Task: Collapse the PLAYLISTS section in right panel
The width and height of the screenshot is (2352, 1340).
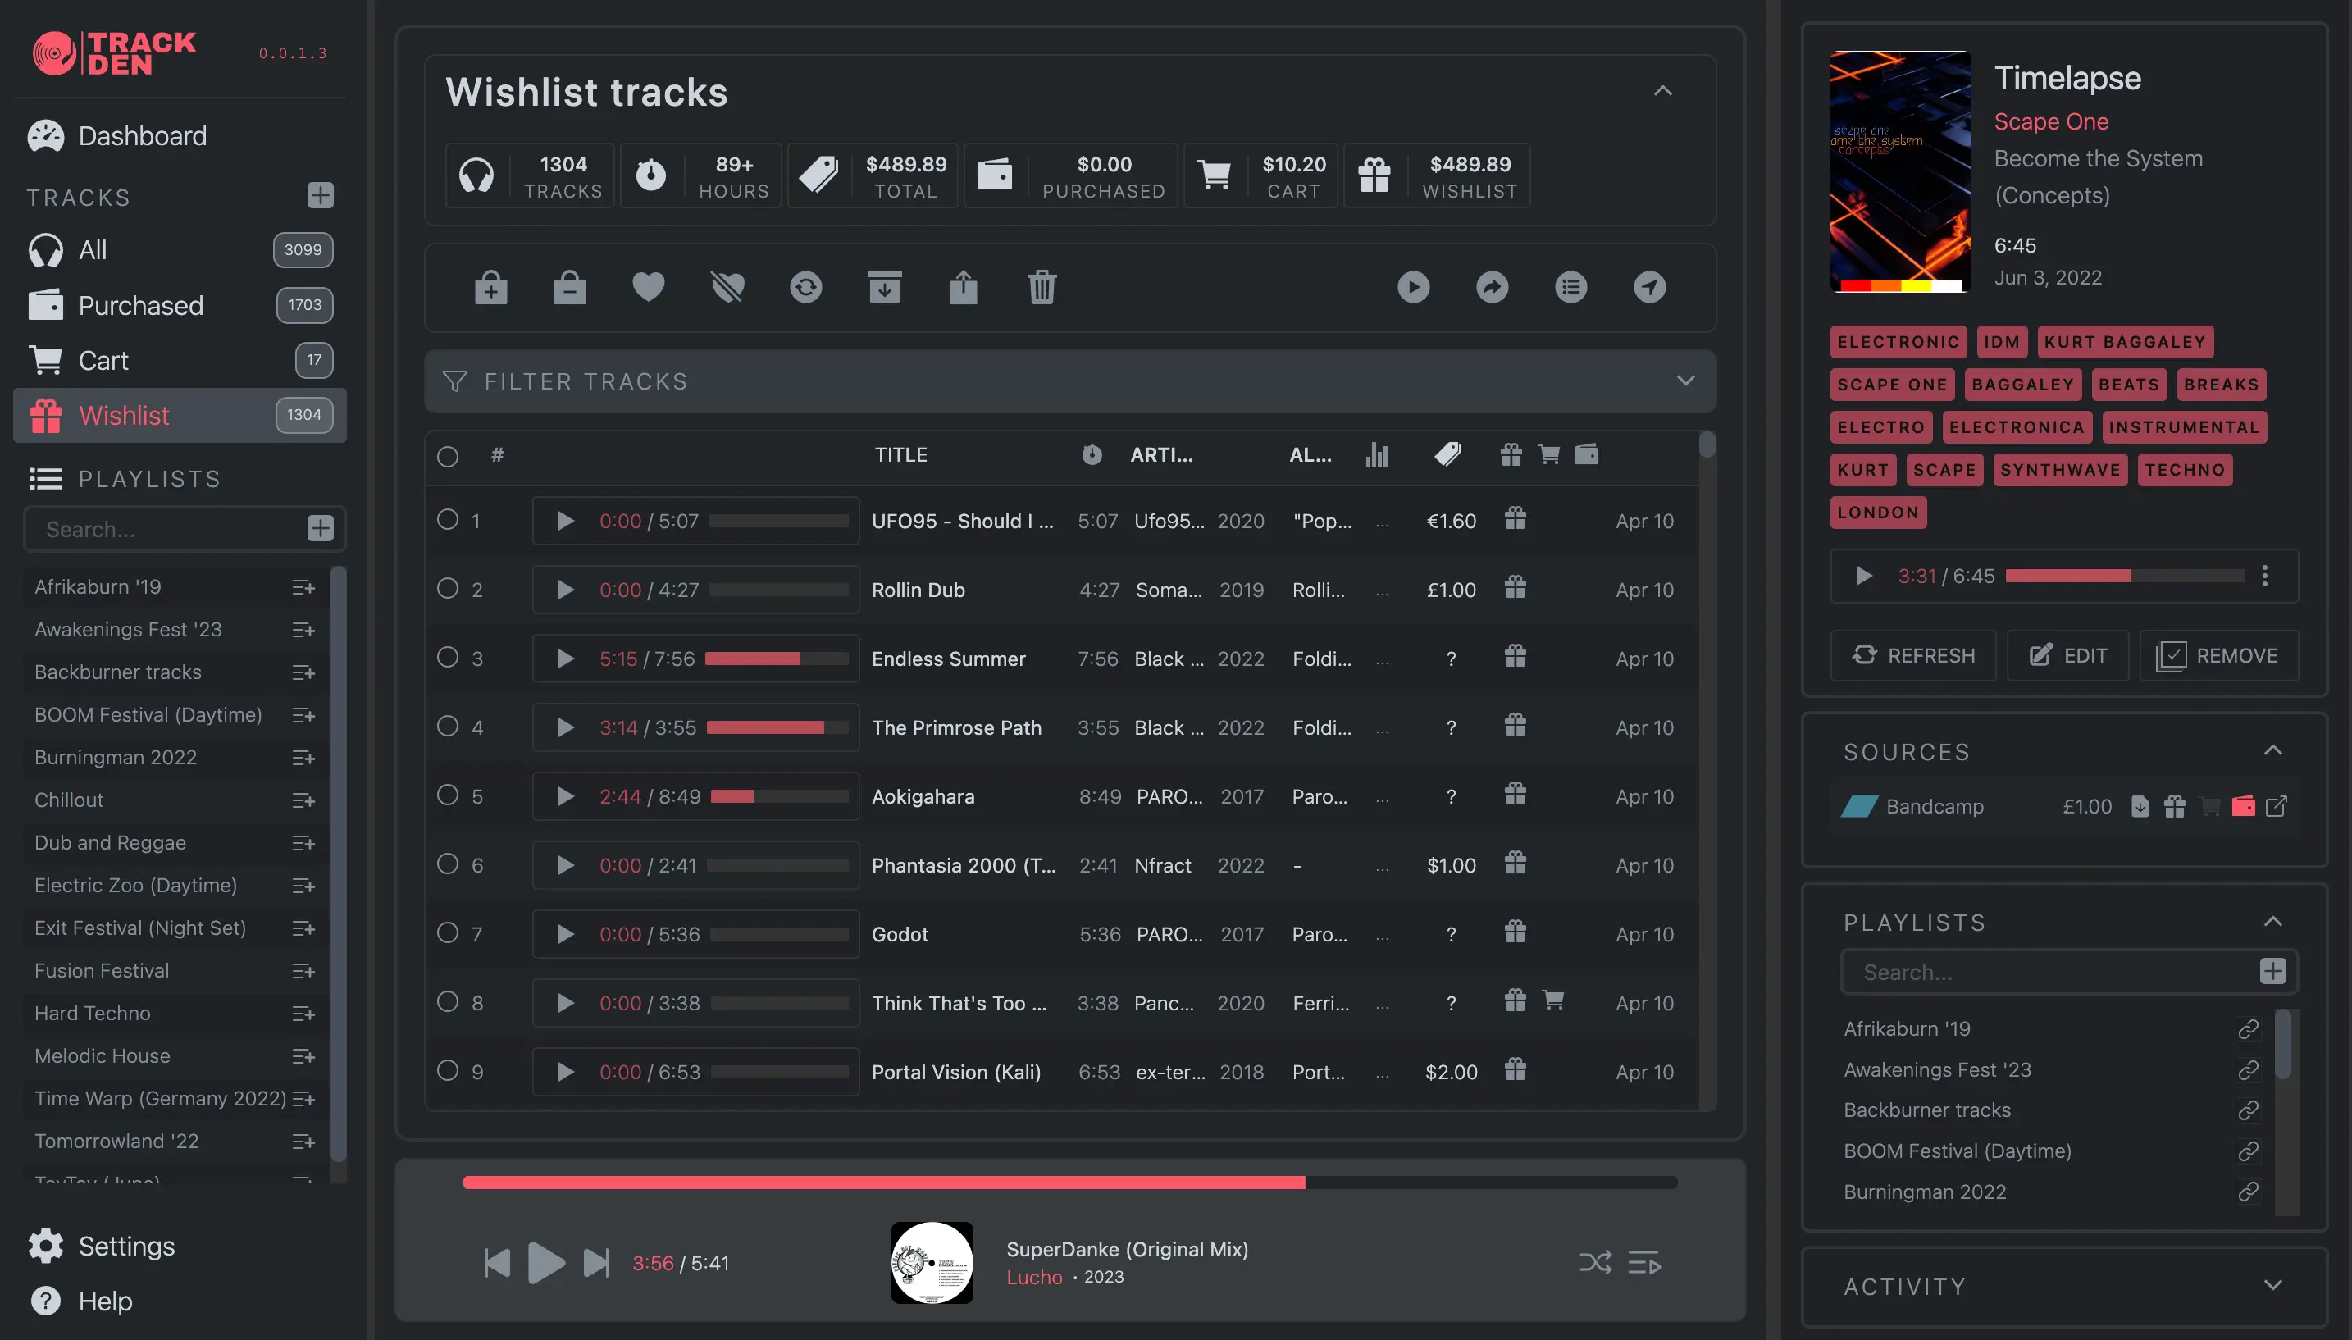Action: [2272, 922]
